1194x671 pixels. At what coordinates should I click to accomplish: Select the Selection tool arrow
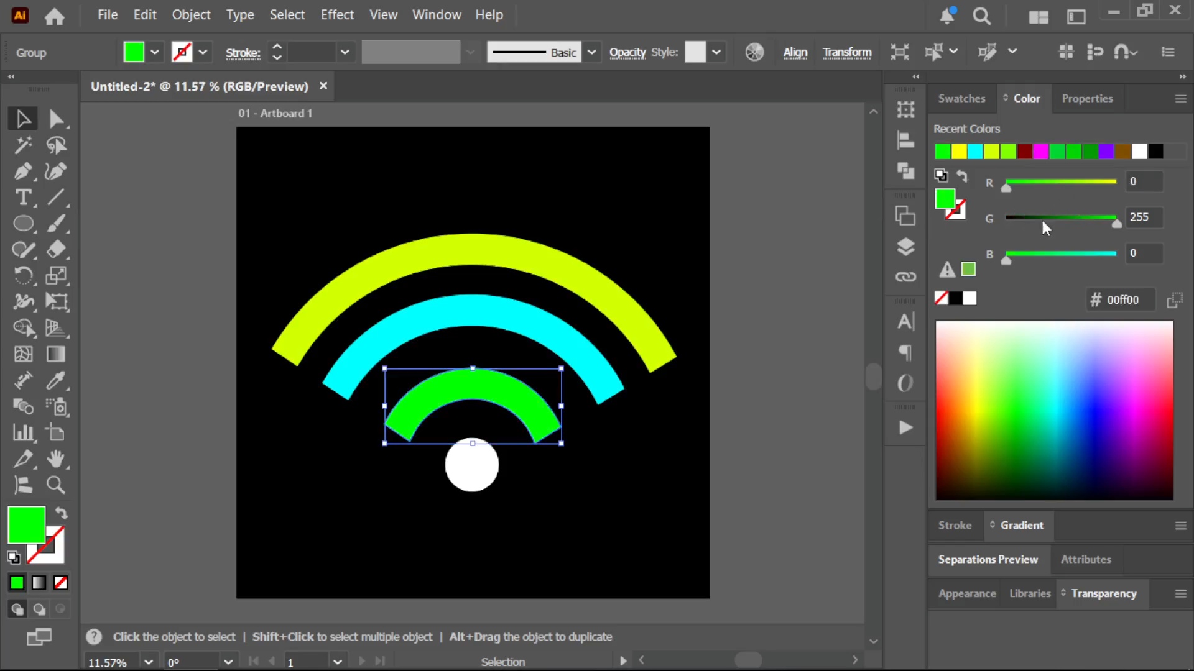23,119
